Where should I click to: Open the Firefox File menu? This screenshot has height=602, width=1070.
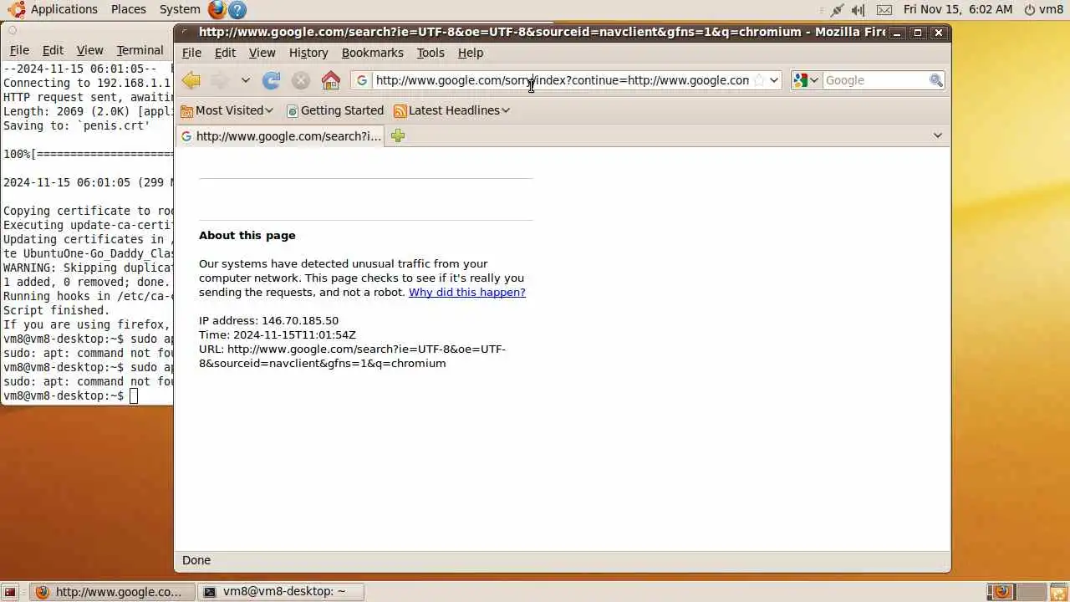pos(191,53)
